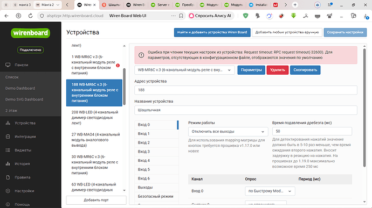Click Добавить порт button
372x208 pixels.
[x=96, y=200]
